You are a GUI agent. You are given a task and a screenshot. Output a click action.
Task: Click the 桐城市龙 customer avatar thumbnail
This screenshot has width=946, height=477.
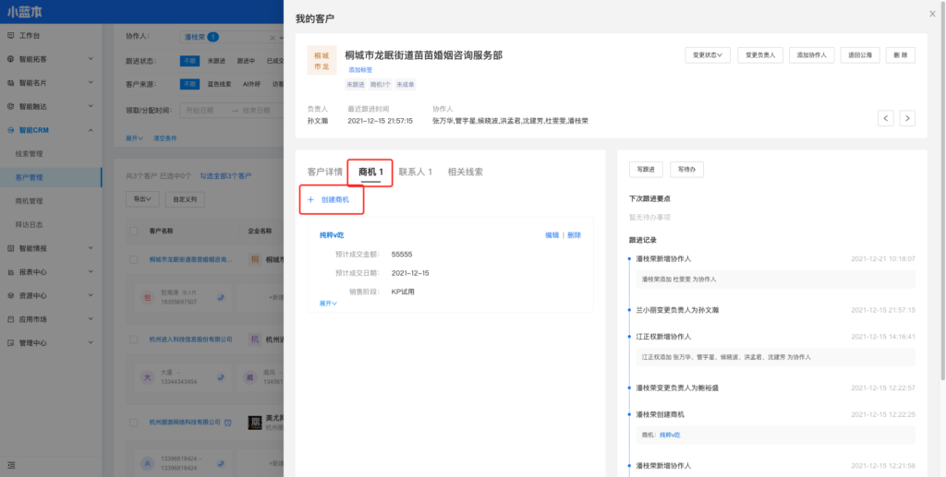click(321, 60)
